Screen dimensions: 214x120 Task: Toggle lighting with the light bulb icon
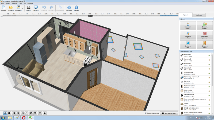click(x=40, y=113)
